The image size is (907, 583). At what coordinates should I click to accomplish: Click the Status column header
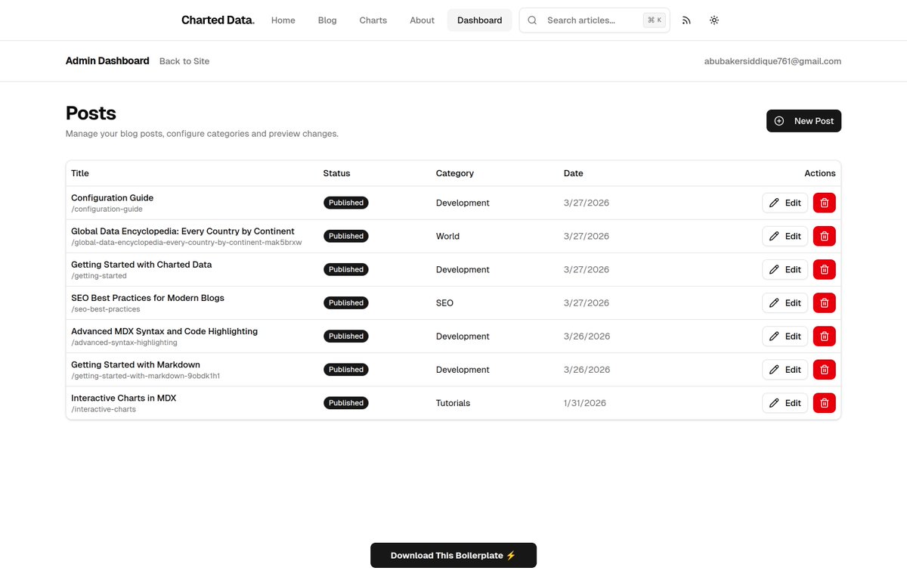coord(336,173)
